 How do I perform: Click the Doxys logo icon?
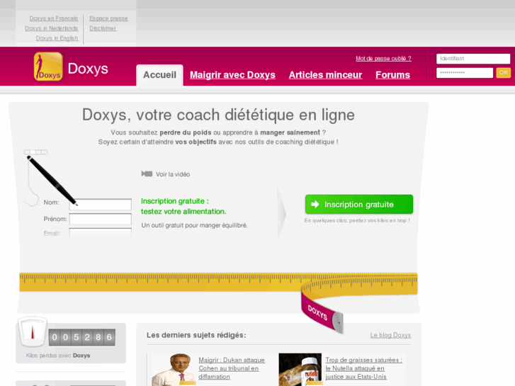pyautogui.click(x=48, y=67)
